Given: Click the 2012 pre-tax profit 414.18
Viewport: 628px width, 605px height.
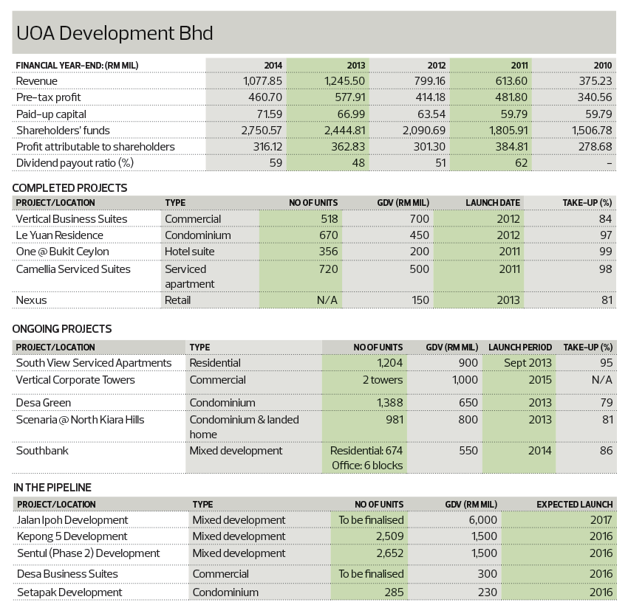Looking at the screenshot, I should [x=430, y=97].
